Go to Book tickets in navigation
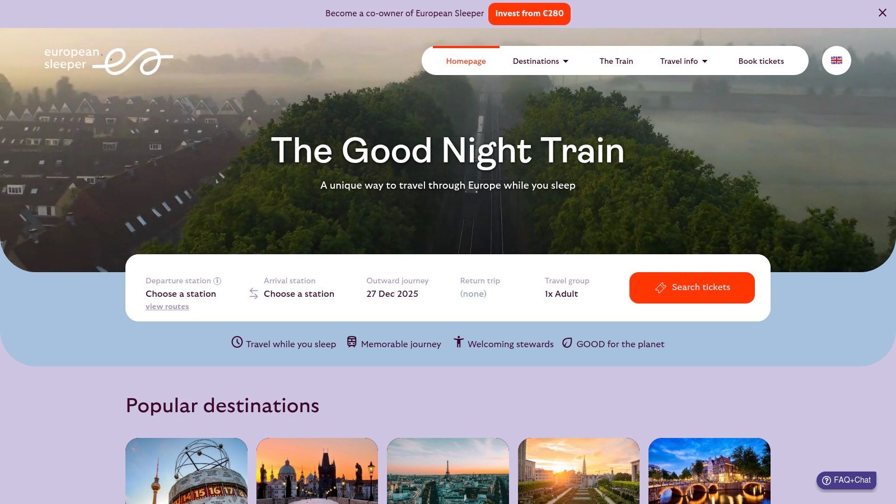896x504 pixels. (760, 61)
